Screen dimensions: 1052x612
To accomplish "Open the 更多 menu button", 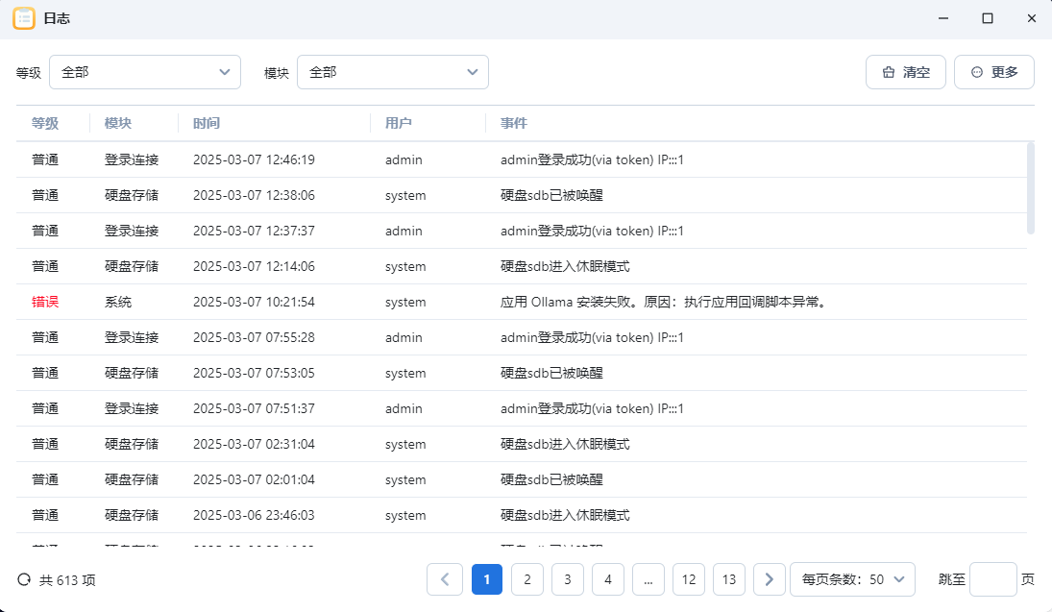I will pyautogui.click(x=994, y=72).
